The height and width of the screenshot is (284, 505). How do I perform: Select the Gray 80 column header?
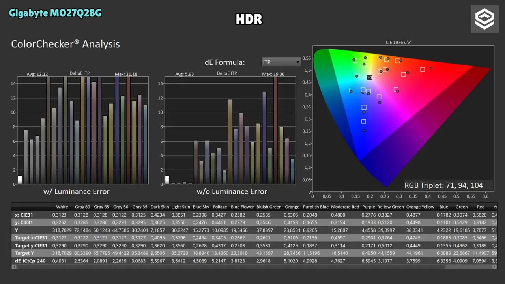tap(82, 207)
